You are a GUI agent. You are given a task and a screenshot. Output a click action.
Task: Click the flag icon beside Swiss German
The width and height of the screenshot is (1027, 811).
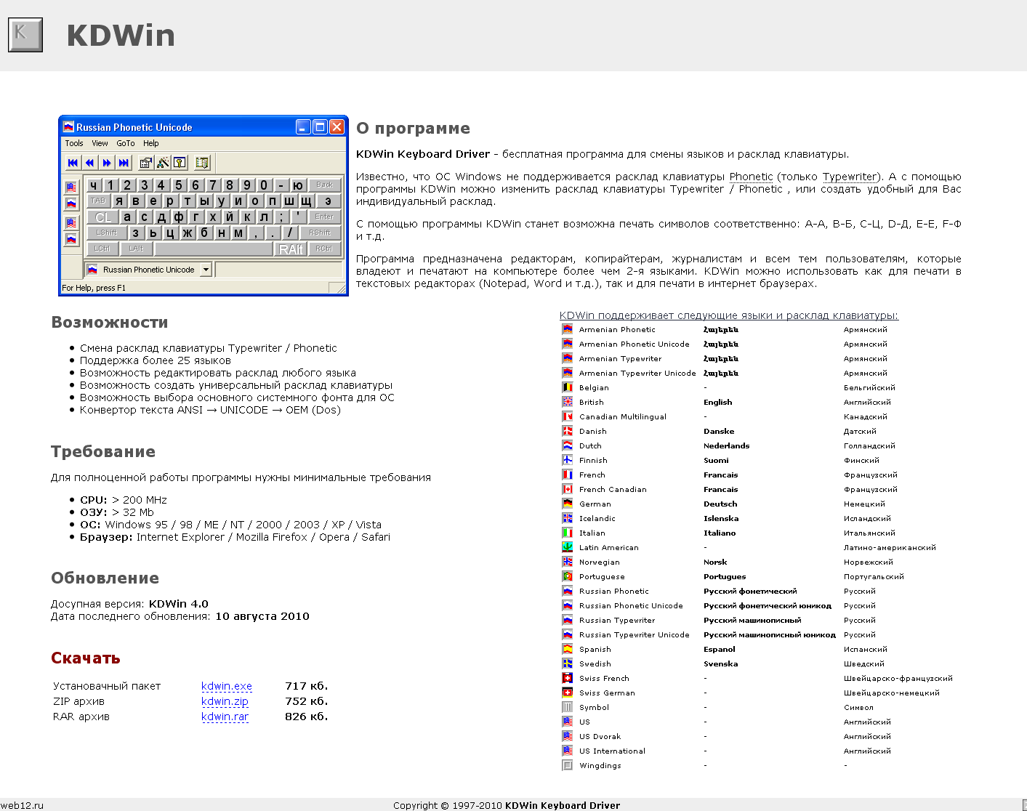pyautogui.click(x=567, y=693)
